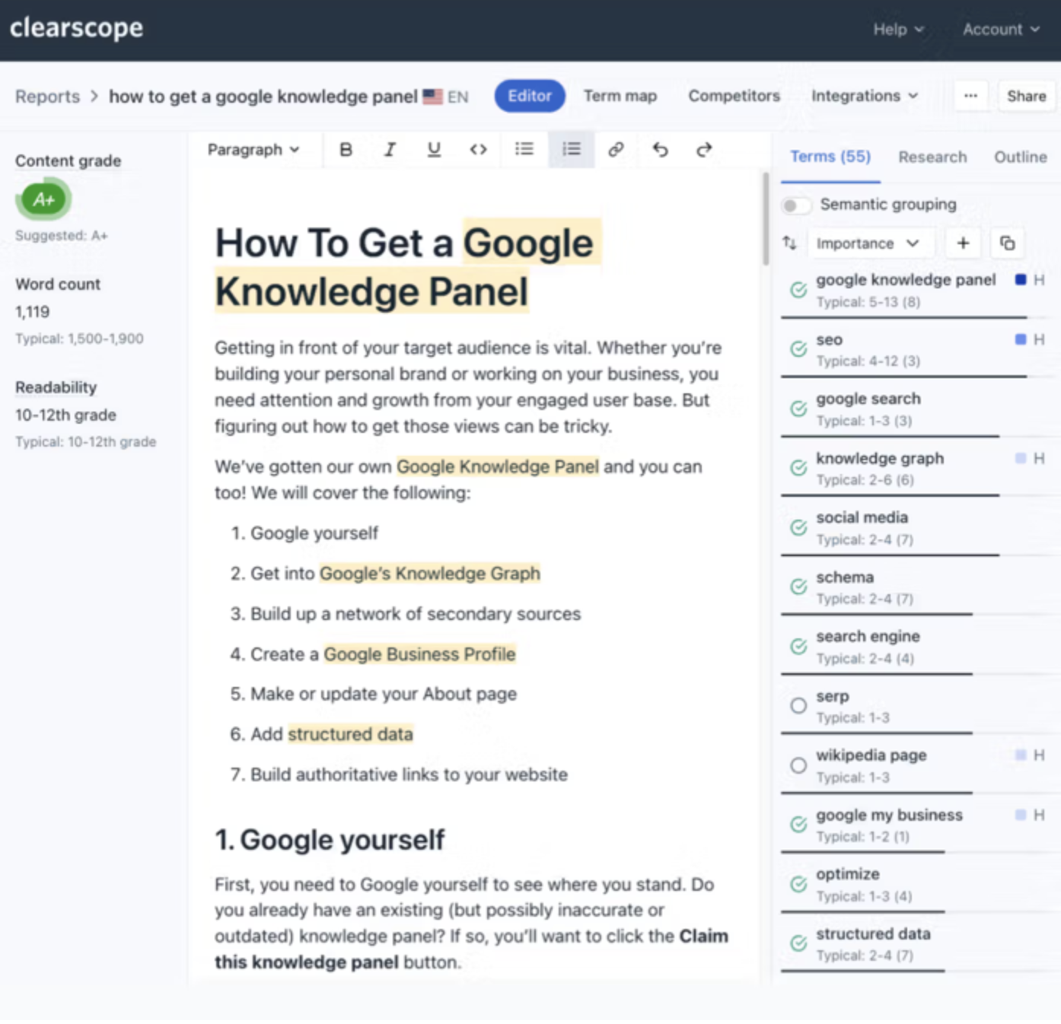Open the Outline tab
Image resolution: width=1061 pixels, height=1024 pixels.
(1021, 157)
